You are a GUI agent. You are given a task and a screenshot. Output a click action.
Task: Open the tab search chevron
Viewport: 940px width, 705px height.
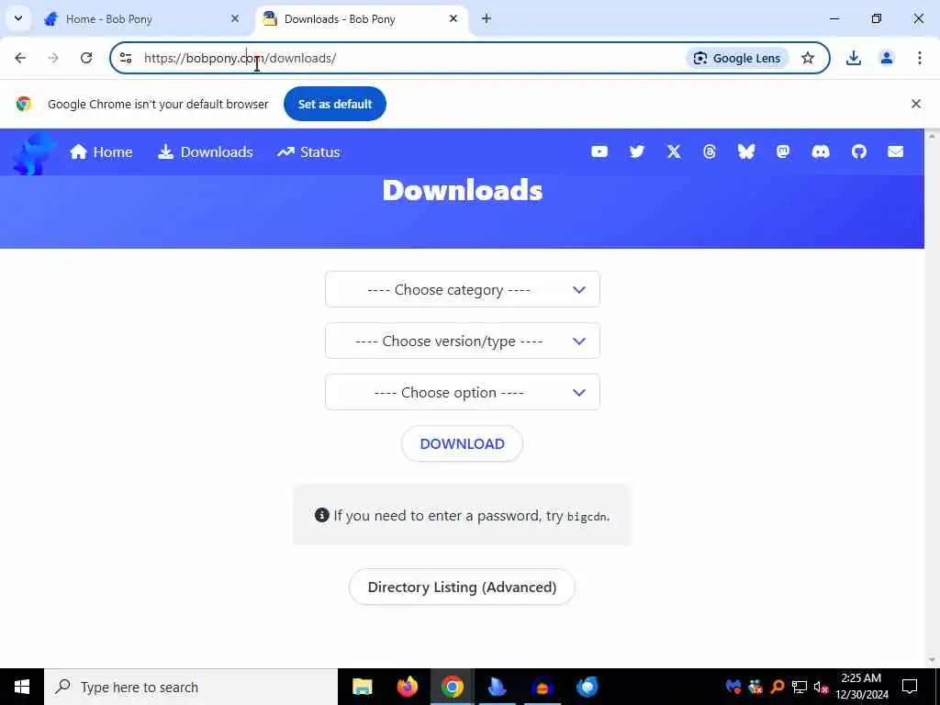[18, 18]
